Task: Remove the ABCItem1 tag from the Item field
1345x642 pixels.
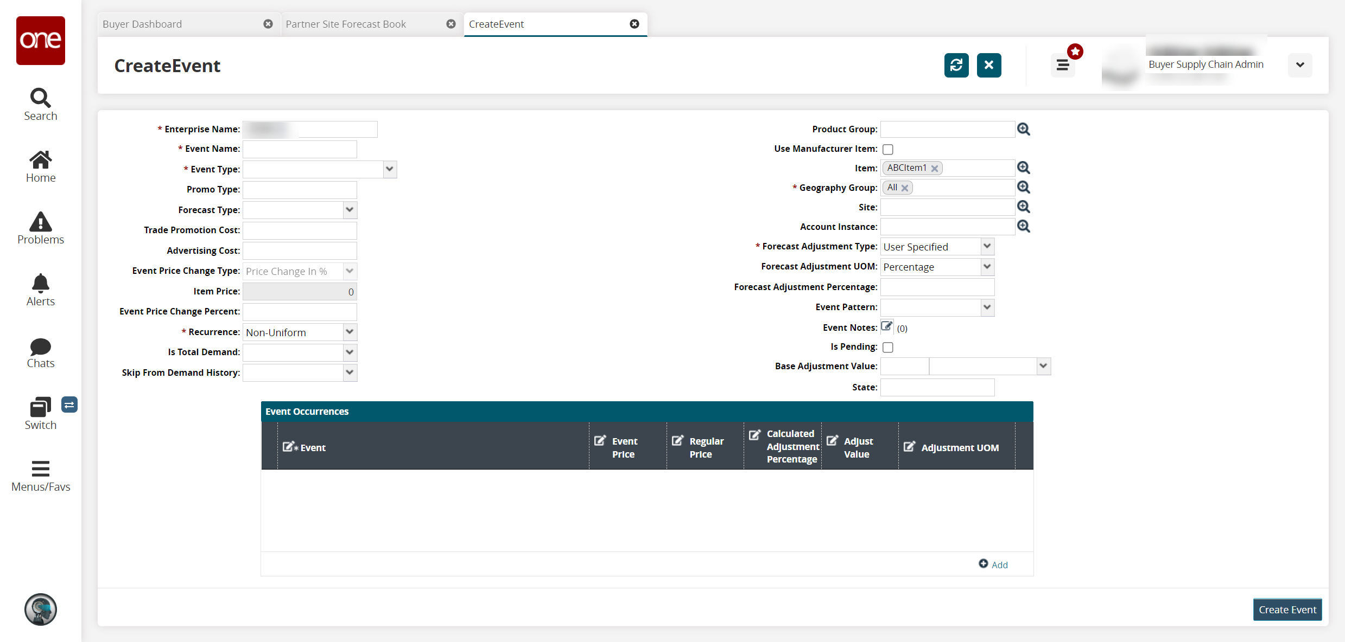Action: pyautogui.click(x=935, y=169)
